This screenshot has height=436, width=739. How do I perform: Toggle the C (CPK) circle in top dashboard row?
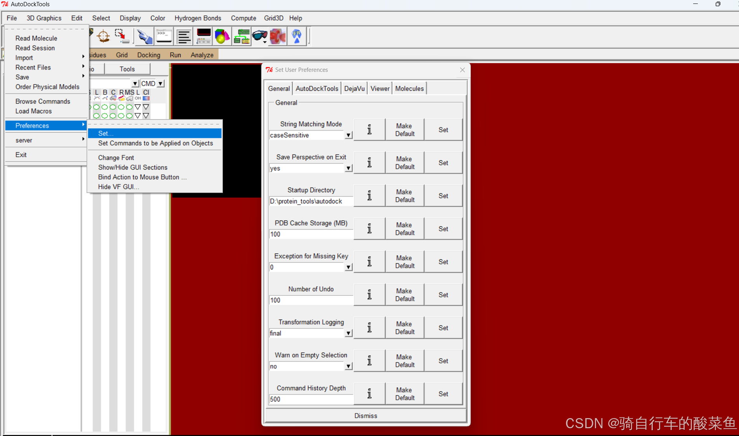click(x=113, y=107)
